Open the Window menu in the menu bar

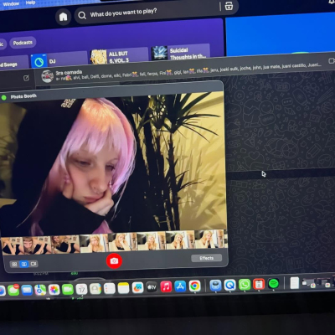11,4
